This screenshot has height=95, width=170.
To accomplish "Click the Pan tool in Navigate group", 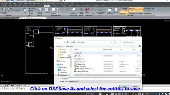I will coord(10,8).
